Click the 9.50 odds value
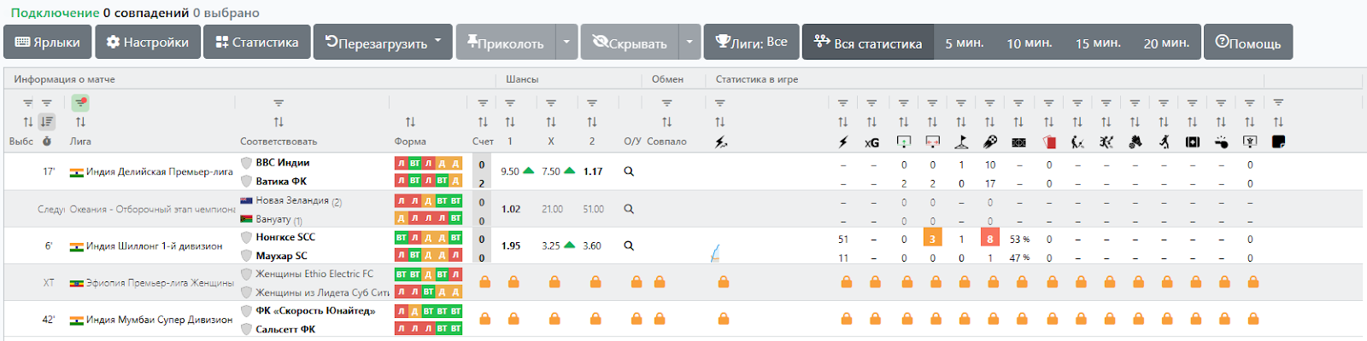Viewport: 1367px width, 341px height. 510,171
